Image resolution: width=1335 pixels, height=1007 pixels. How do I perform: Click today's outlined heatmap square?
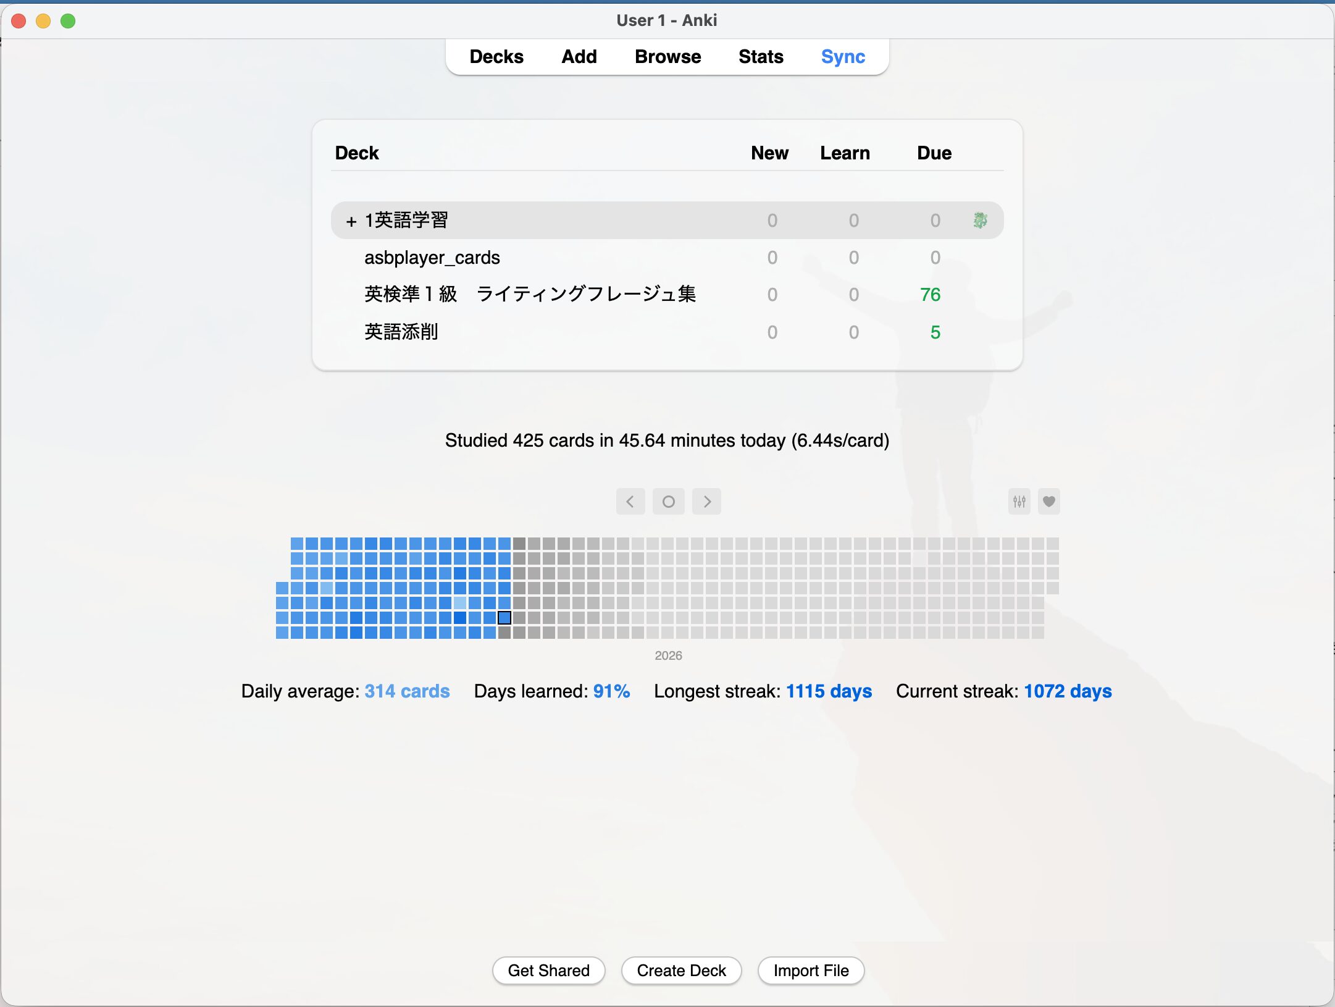504,617
